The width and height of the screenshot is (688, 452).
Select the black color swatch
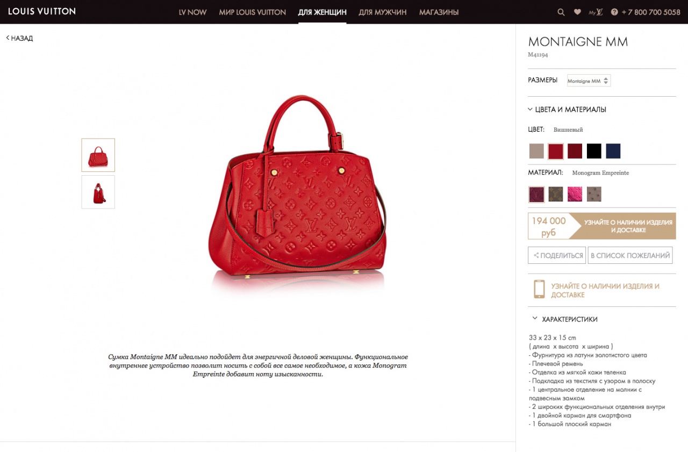pos(594,151)
